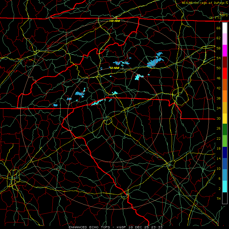Click the [K FT] units label

pyautogui.click(x=215, y=18)
